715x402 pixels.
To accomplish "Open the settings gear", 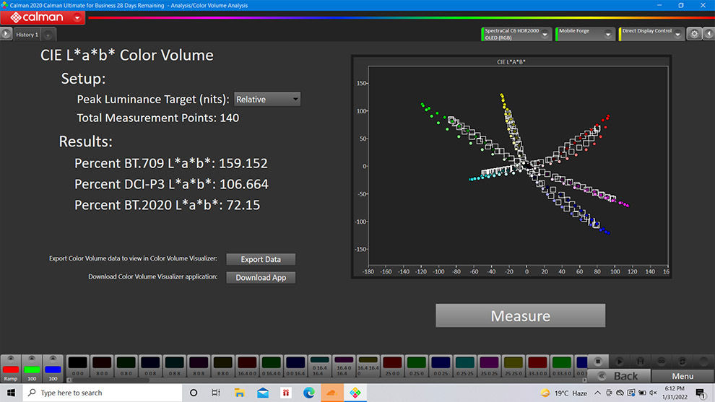I will (694, 34).
